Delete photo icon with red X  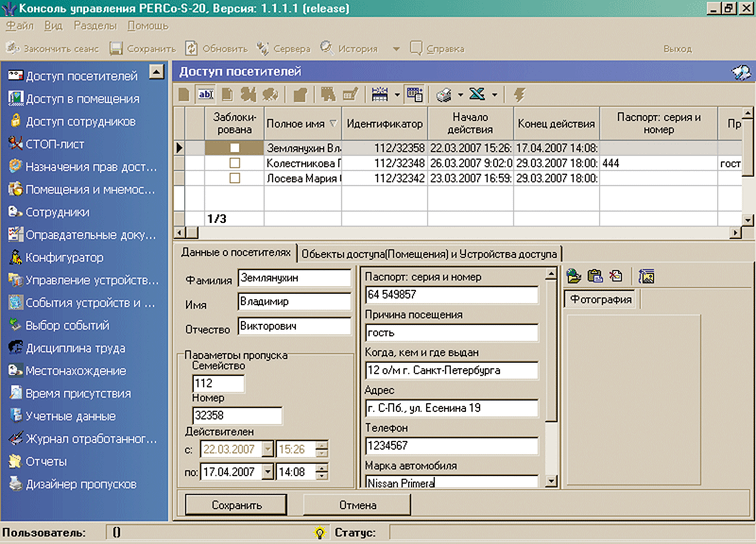pyautogui.click(x=615, y=277)
